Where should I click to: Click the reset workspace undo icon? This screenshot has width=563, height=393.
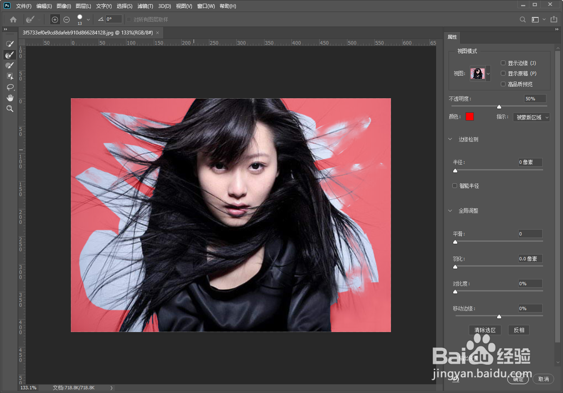click(x=456, y=378)
